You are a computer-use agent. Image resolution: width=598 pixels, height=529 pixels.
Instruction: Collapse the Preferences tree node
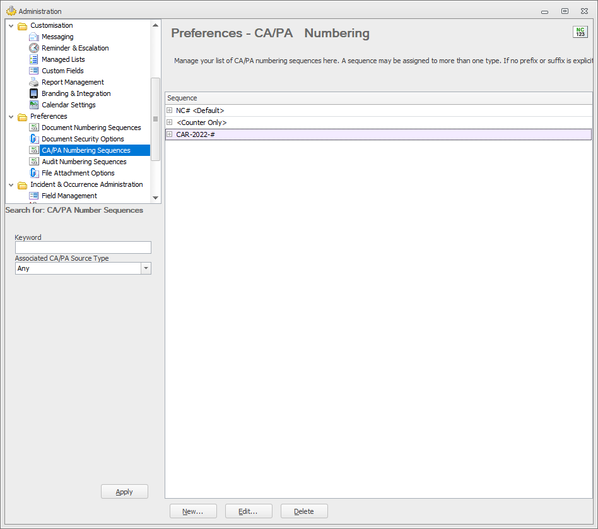(11, 116)
